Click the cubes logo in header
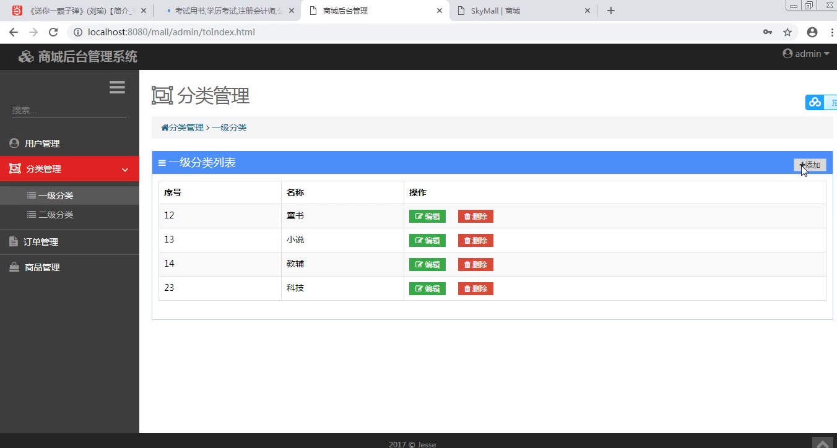Image resolution: width=837 pixels, height=448 pixels. (26, 57)
